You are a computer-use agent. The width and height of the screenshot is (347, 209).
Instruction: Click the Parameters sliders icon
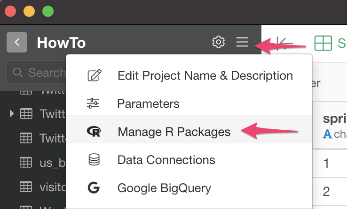point(93,103)
